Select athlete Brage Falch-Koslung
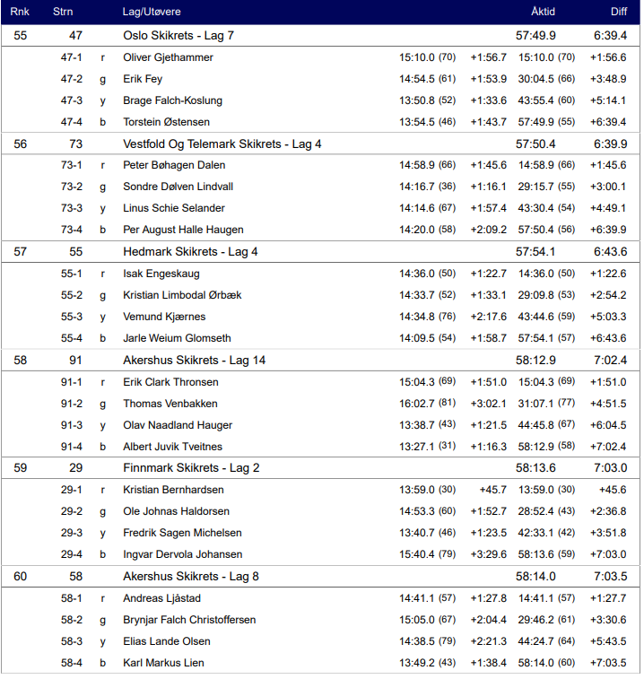This screenshot has width=644, height=679. 172,100
